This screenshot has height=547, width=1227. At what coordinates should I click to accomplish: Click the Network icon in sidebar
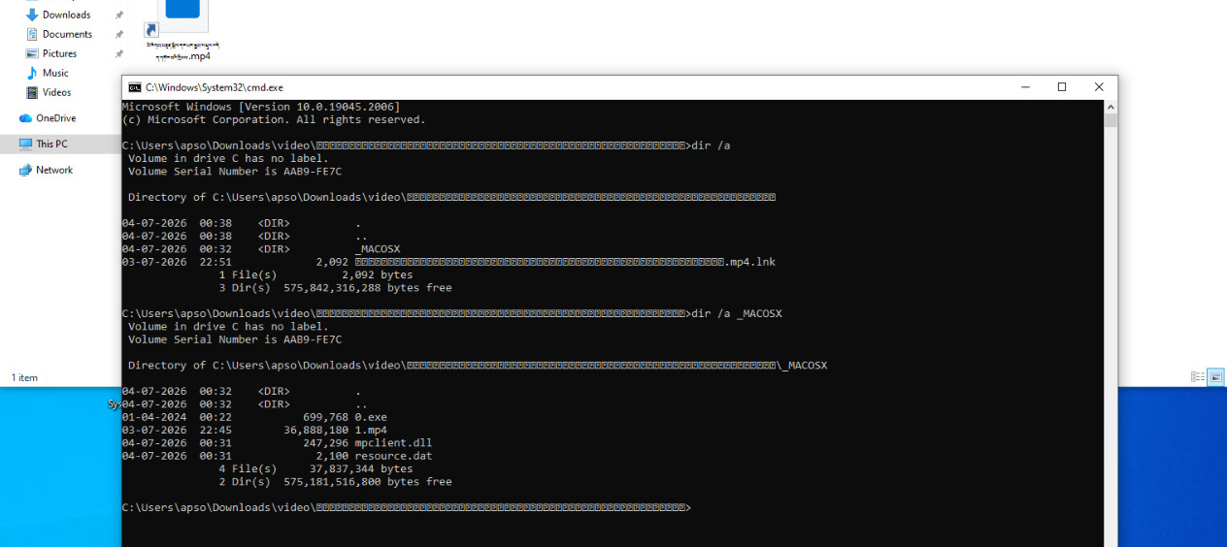tap(25, 170)
